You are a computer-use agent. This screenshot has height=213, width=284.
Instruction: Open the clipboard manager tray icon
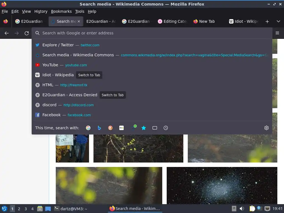[252, 209]
